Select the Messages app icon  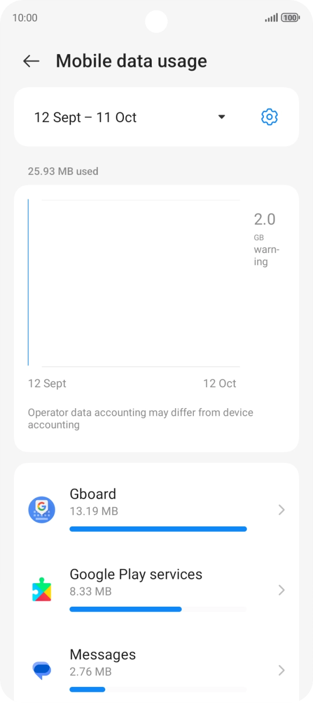click(x=41, y=670)
